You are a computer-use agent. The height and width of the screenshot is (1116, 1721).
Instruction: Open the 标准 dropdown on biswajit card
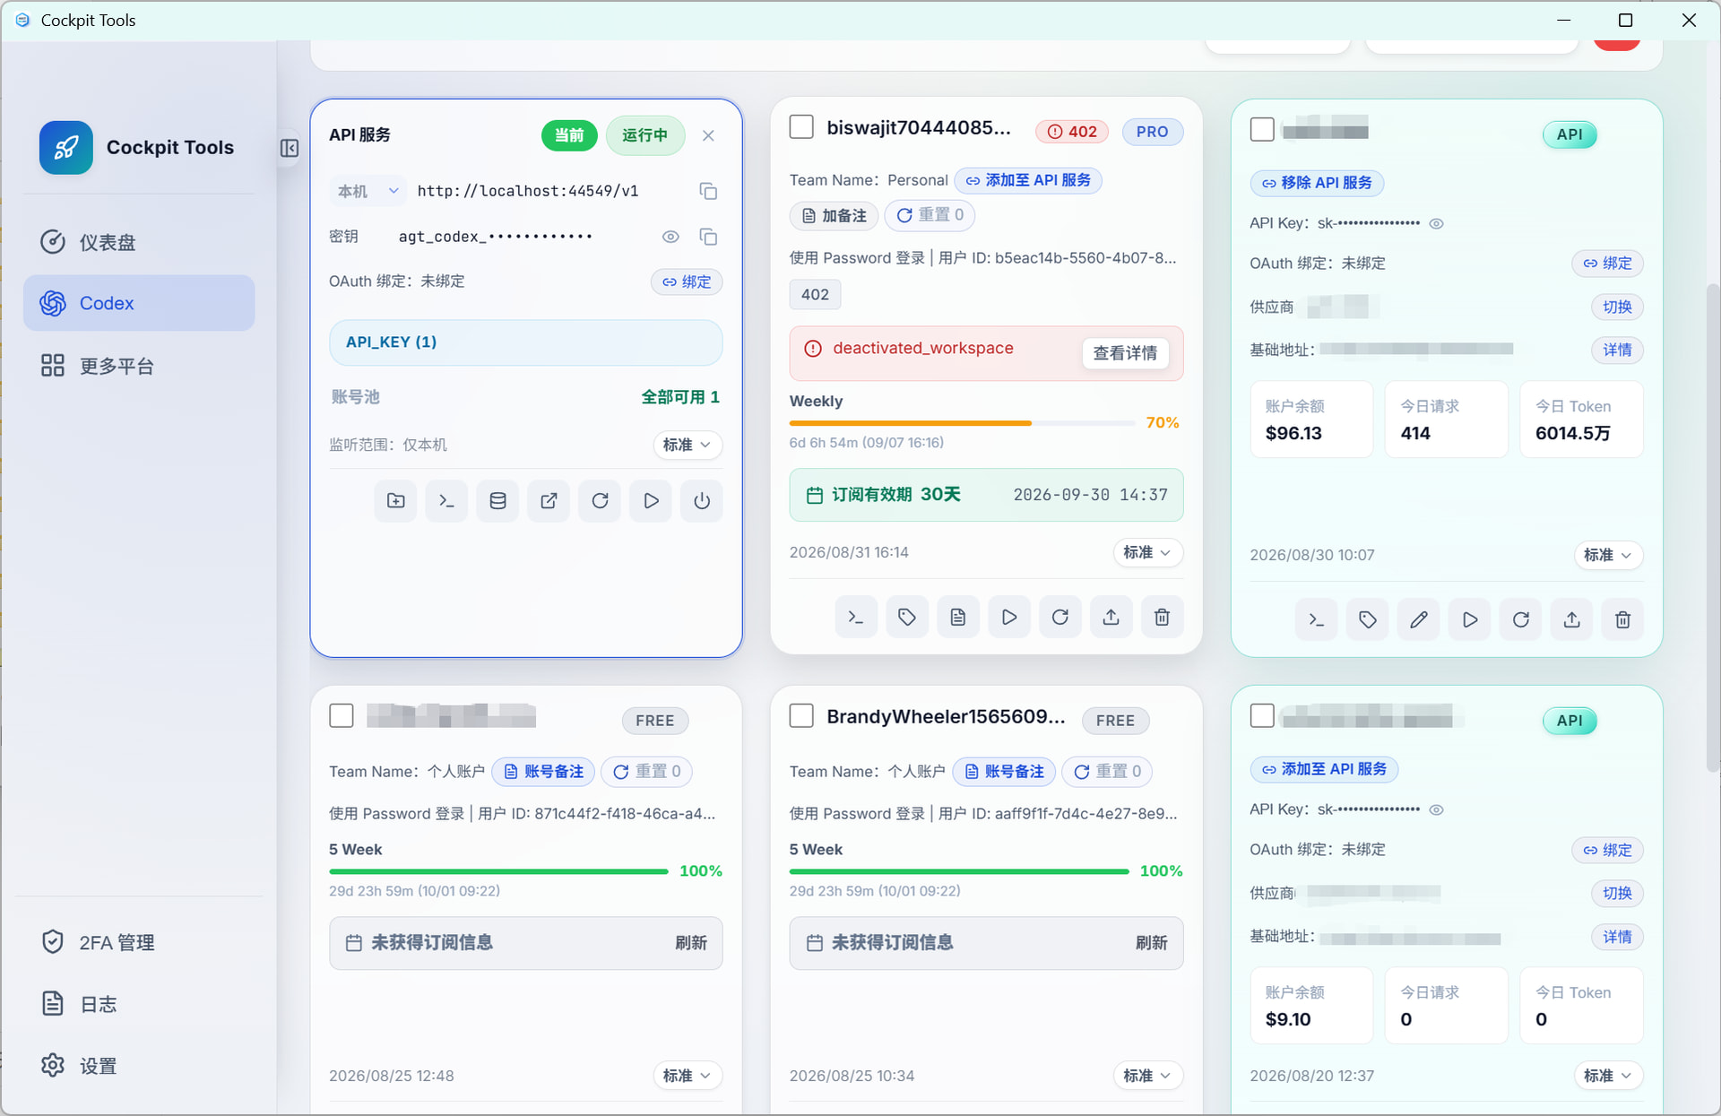pyautogui.click(x=1147, y=552)
